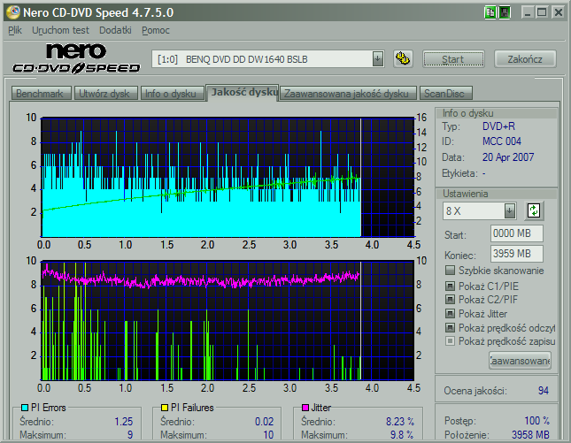Toggle the Pokaż prędkość odczytu checkbox
Viewport: 571px width, 443px height.
450,328
